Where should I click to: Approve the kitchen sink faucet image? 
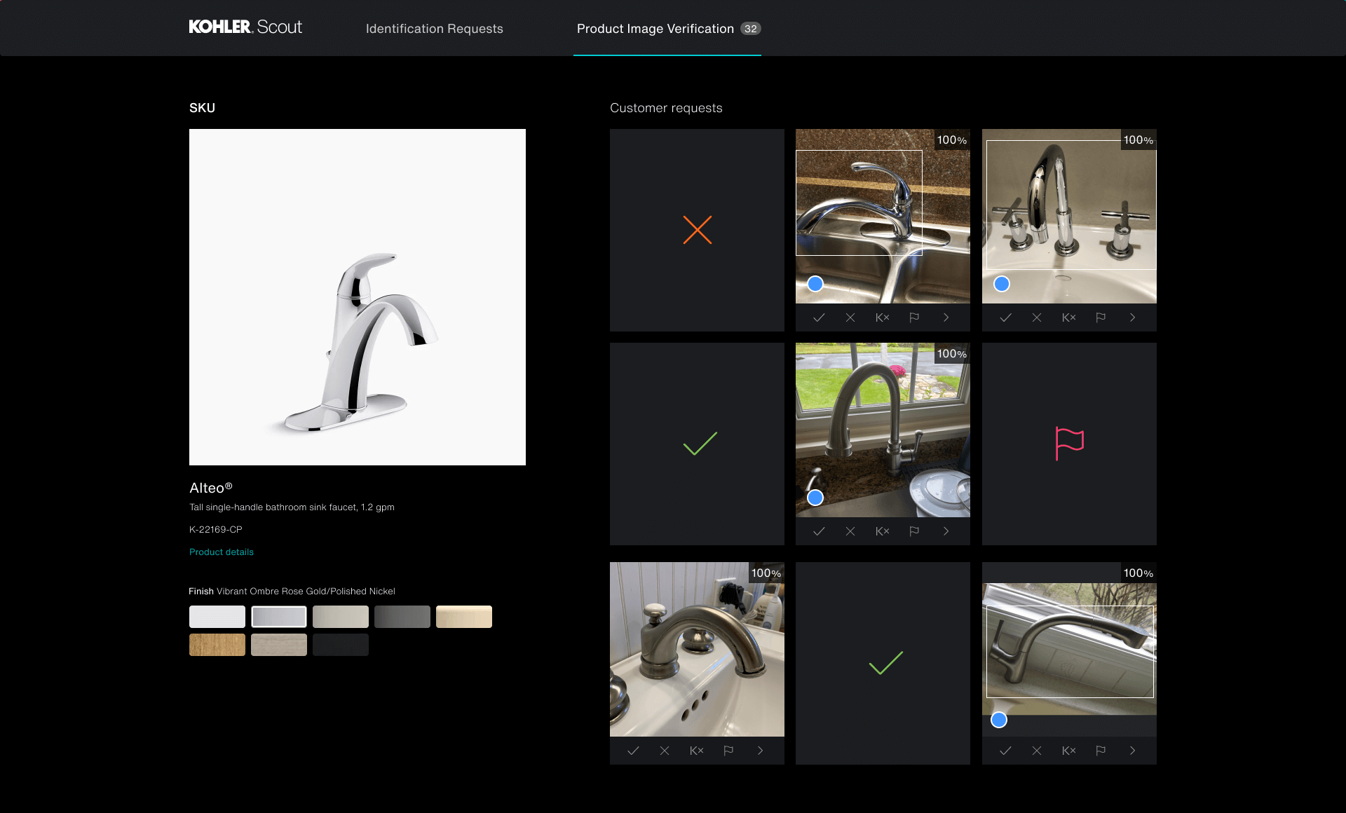point(819,317)
